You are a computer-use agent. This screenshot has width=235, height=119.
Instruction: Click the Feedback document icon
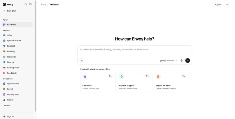click(x=4, y=73)
